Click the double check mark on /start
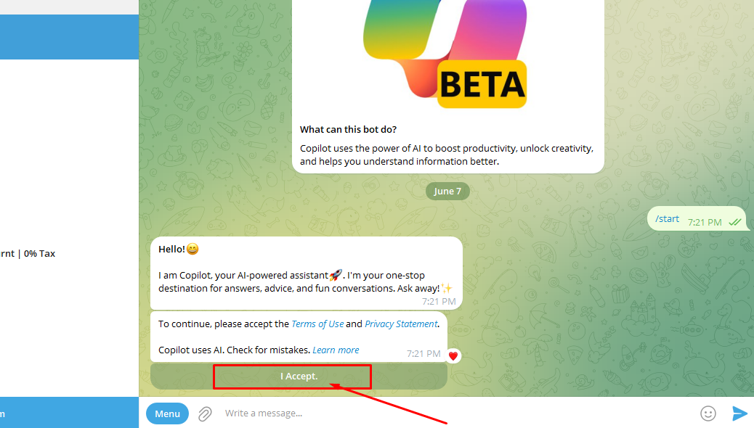The width and height of the screenshot is (754, 428). point(734,222)
